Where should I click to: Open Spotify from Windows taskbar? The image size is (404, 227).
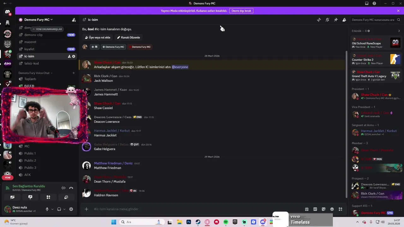[226, 222]
